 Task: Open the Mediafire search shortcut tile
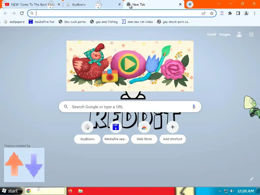point(116,133)
